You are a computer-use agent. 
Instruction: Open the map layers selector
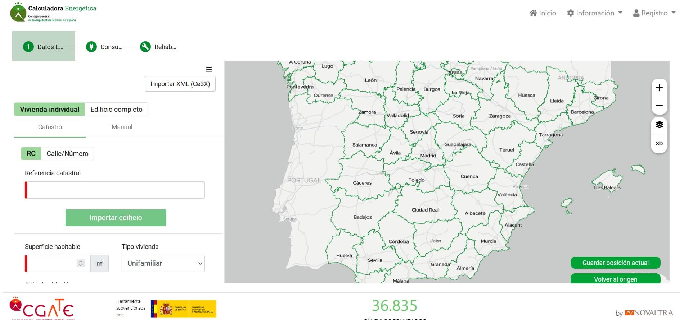[659, 125]
